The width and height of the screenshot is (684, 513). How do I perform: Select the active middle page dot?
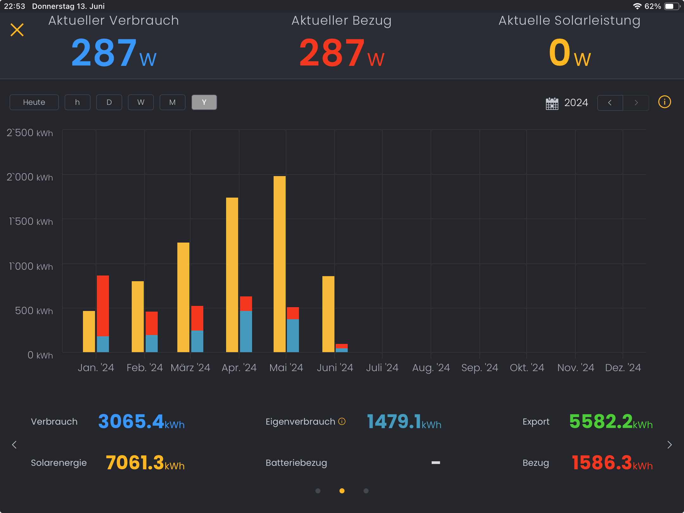pos(342,491)
